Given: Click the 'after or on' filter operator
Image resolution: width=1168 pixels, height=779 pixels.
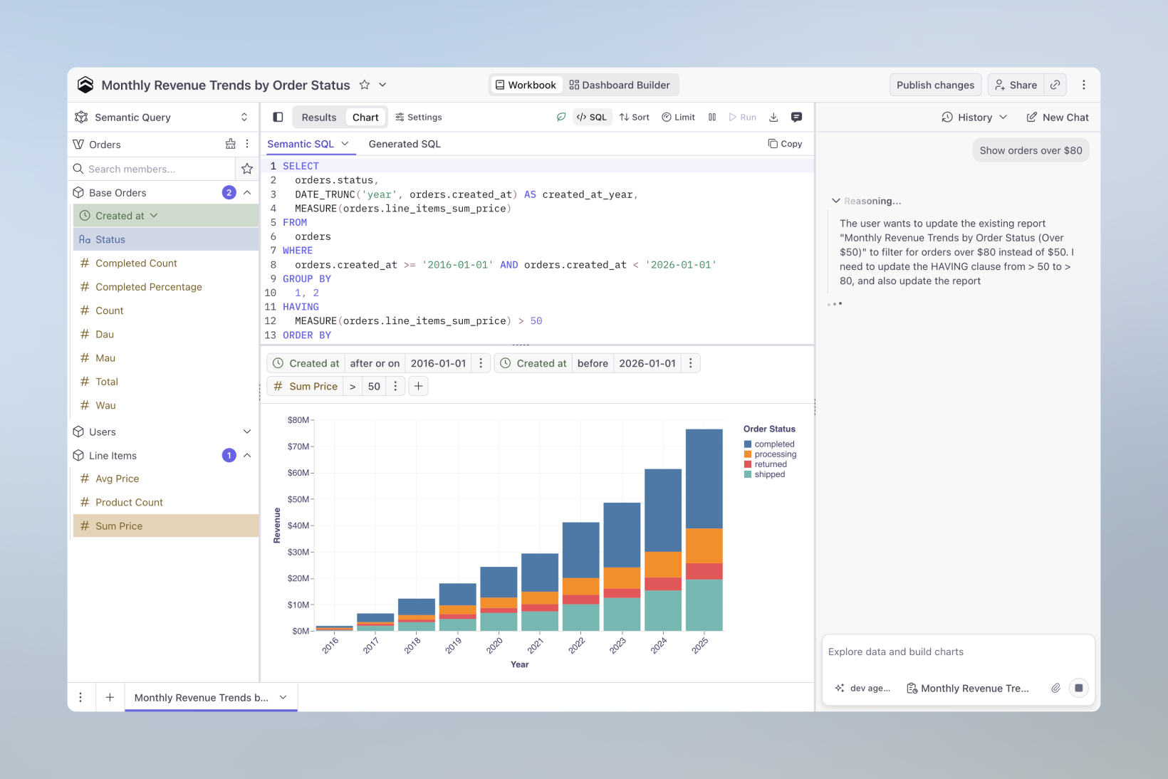Looking at the screenshot, I should click(x=375, y=363).
